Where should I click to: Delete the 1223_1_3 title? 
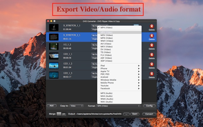[x=152, y=74]
